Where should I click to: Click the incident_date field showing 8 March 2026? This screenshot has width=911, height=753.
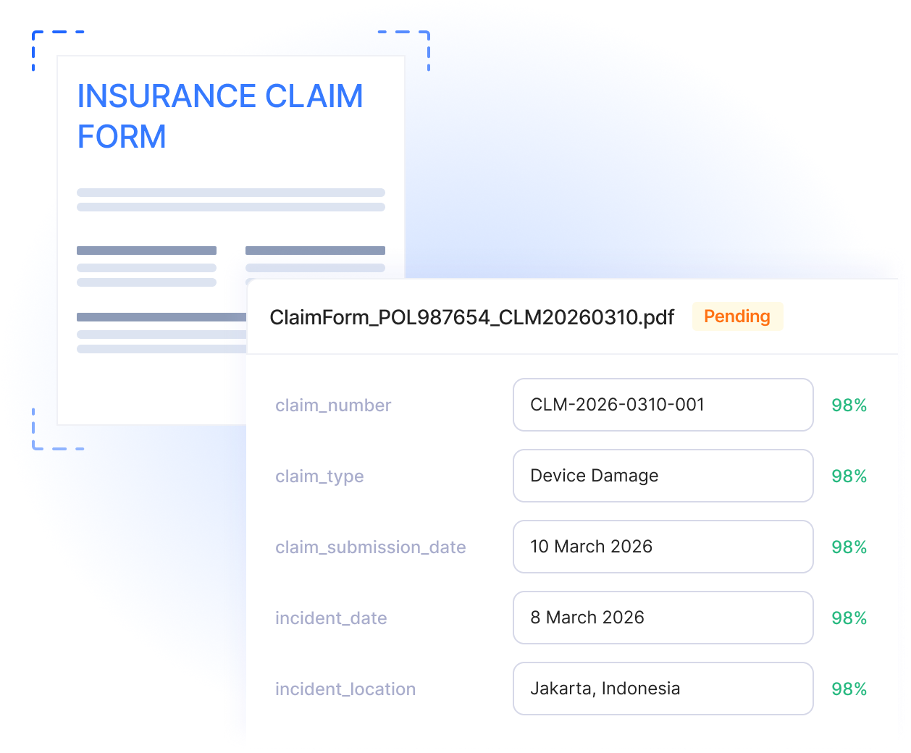(x=663, y=618)
